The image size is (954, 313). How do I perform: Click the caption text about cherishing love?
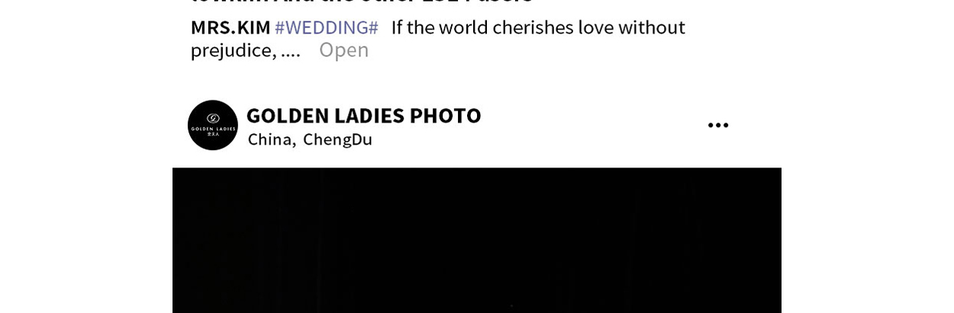tap(538, 27)
